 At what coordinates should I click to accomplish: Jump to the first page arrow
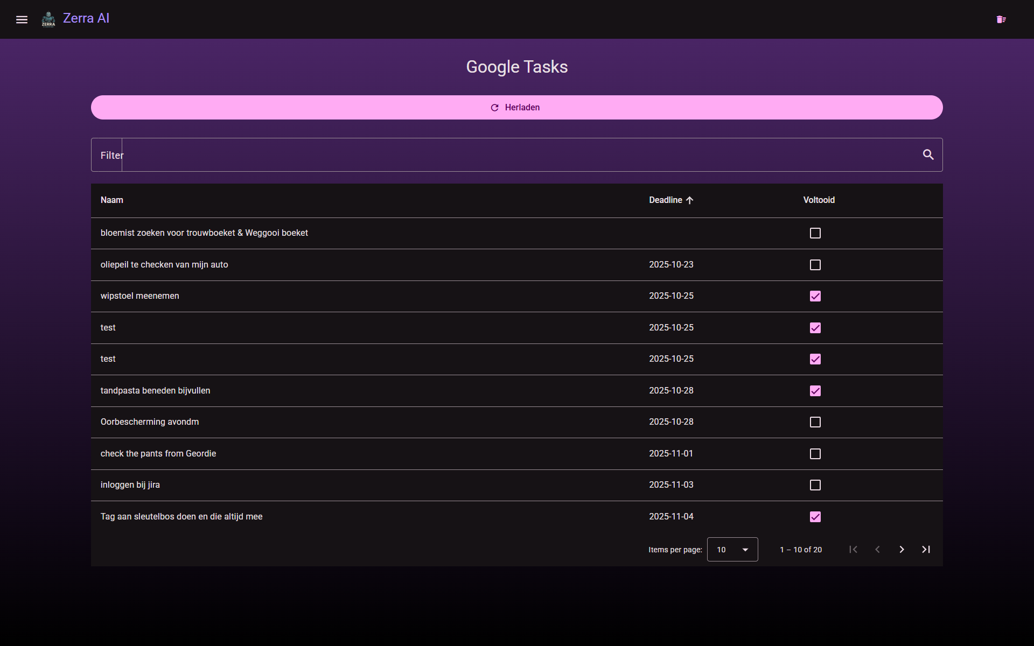pyautogui.click(x=853, y=550)
